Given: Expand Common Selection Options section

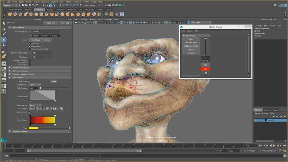Looking at the screenshot, I should [10, 74].
